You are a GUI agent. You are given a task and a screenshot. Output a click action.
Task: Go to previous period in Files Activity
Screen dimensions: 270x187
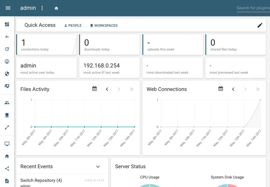(x=107, y=89)
